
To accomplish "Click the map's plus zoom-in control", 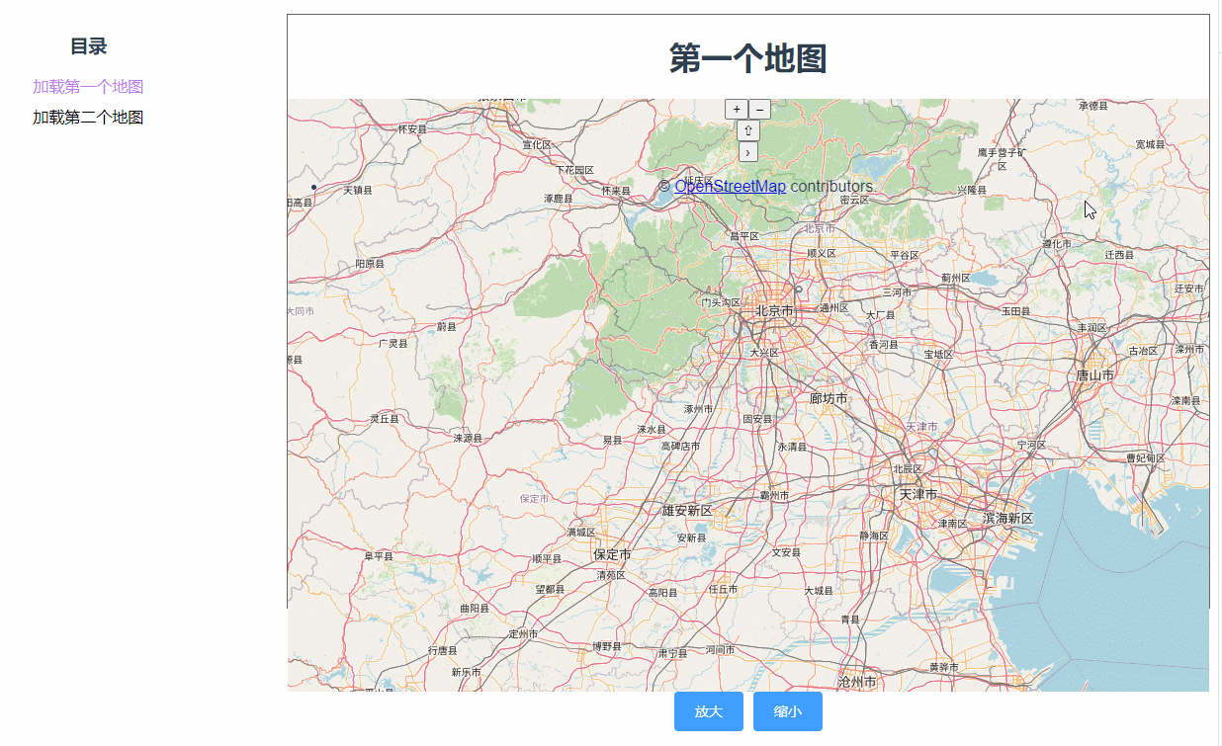I will [x=737, y=110].
